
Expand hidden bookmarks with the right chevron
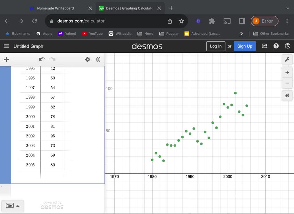(241, 34)
